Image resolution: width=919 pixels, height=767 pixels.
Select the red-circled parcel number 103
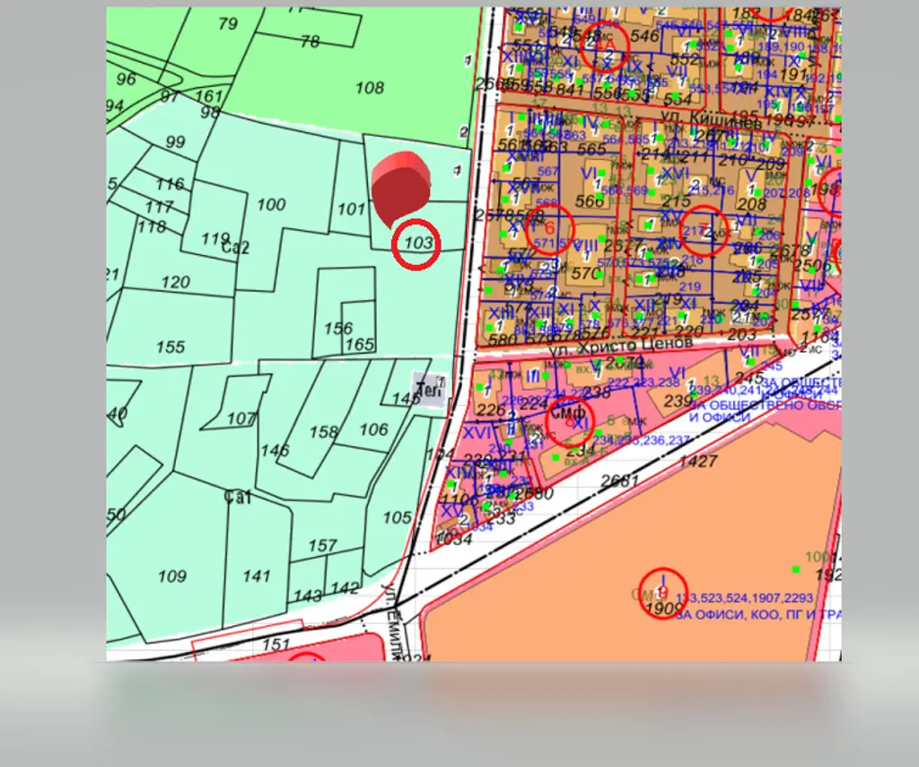coord(416,244)
